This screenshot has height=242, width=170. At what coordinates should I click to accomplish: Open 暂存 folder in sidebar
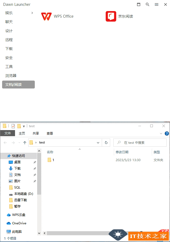click(x=17, y=206)
